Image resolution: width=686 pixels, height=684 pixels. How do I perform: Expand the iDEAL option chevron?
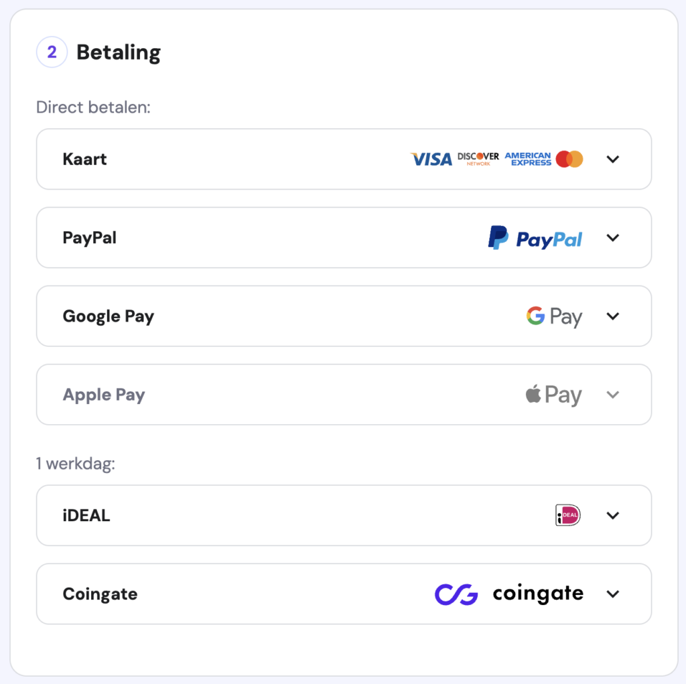(x=613, y=515)
